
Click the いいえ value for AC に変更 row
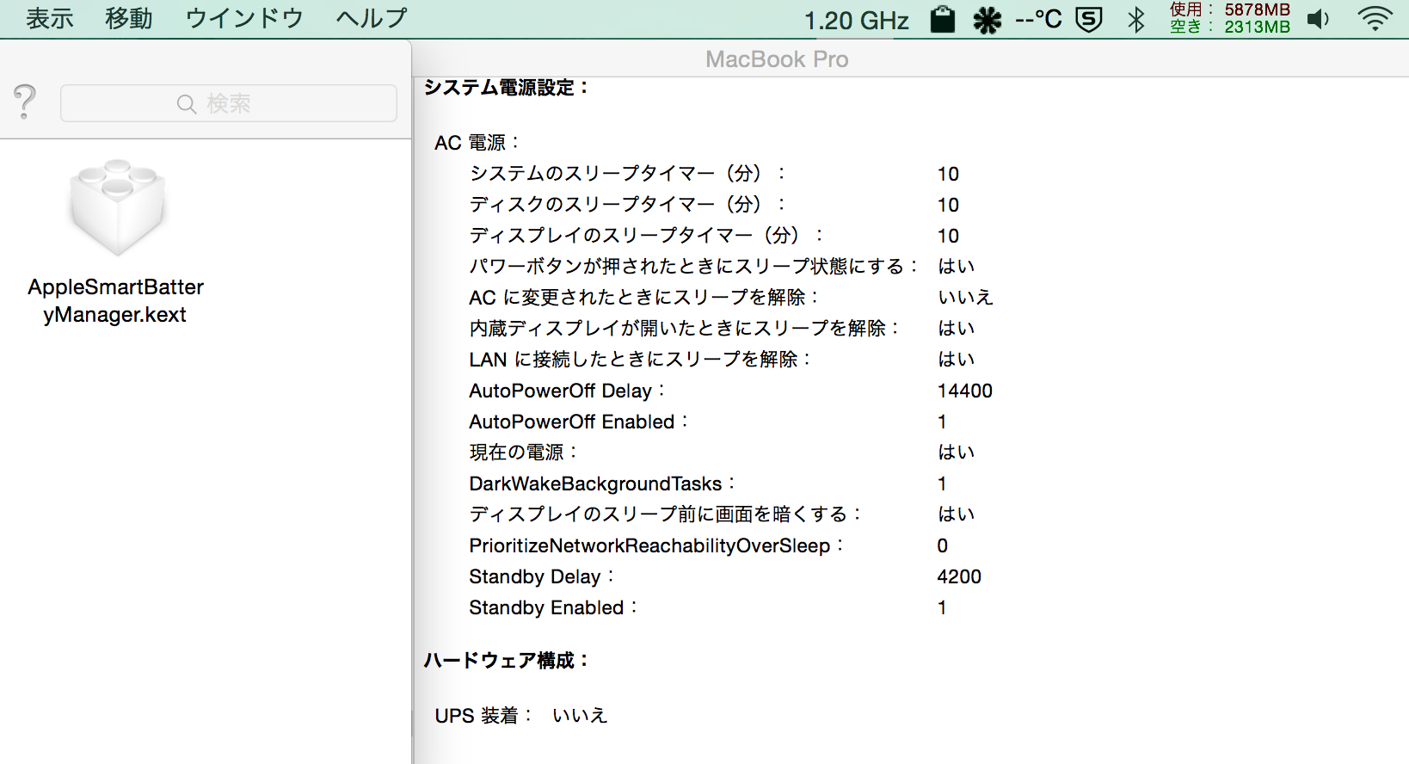click(965, 298)
